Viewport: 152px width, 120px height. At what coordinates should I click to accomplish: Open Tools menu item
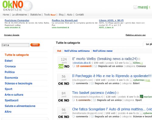tap(47, 15)
